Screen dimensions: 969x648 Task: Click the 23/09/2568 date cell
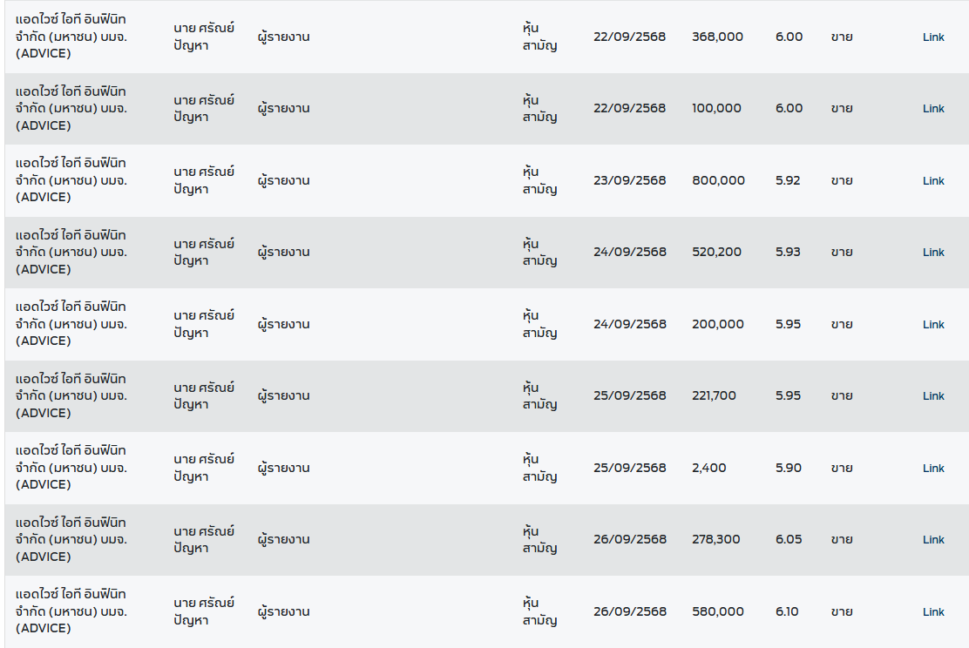[x=629, y=180]
